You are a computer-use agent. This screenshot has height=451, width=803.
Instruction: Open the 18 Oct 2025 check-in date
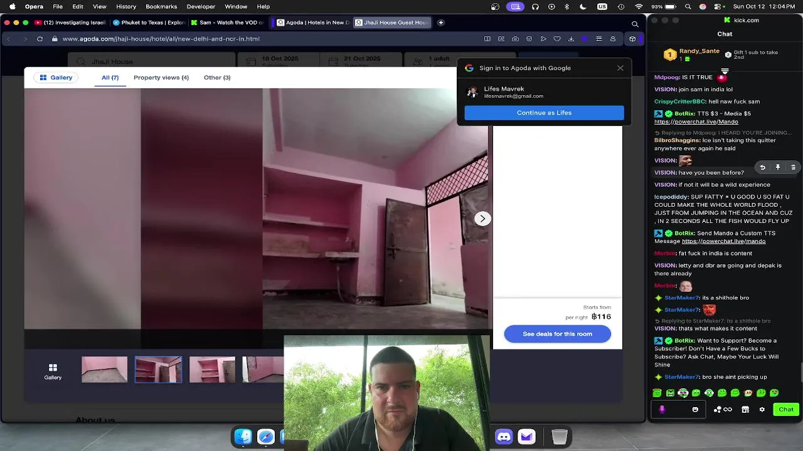278,61
